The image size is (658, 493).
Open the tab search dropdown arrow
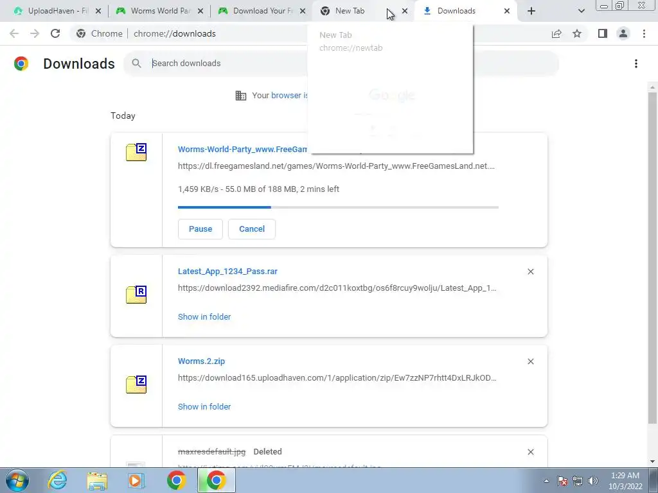[581, 12]
